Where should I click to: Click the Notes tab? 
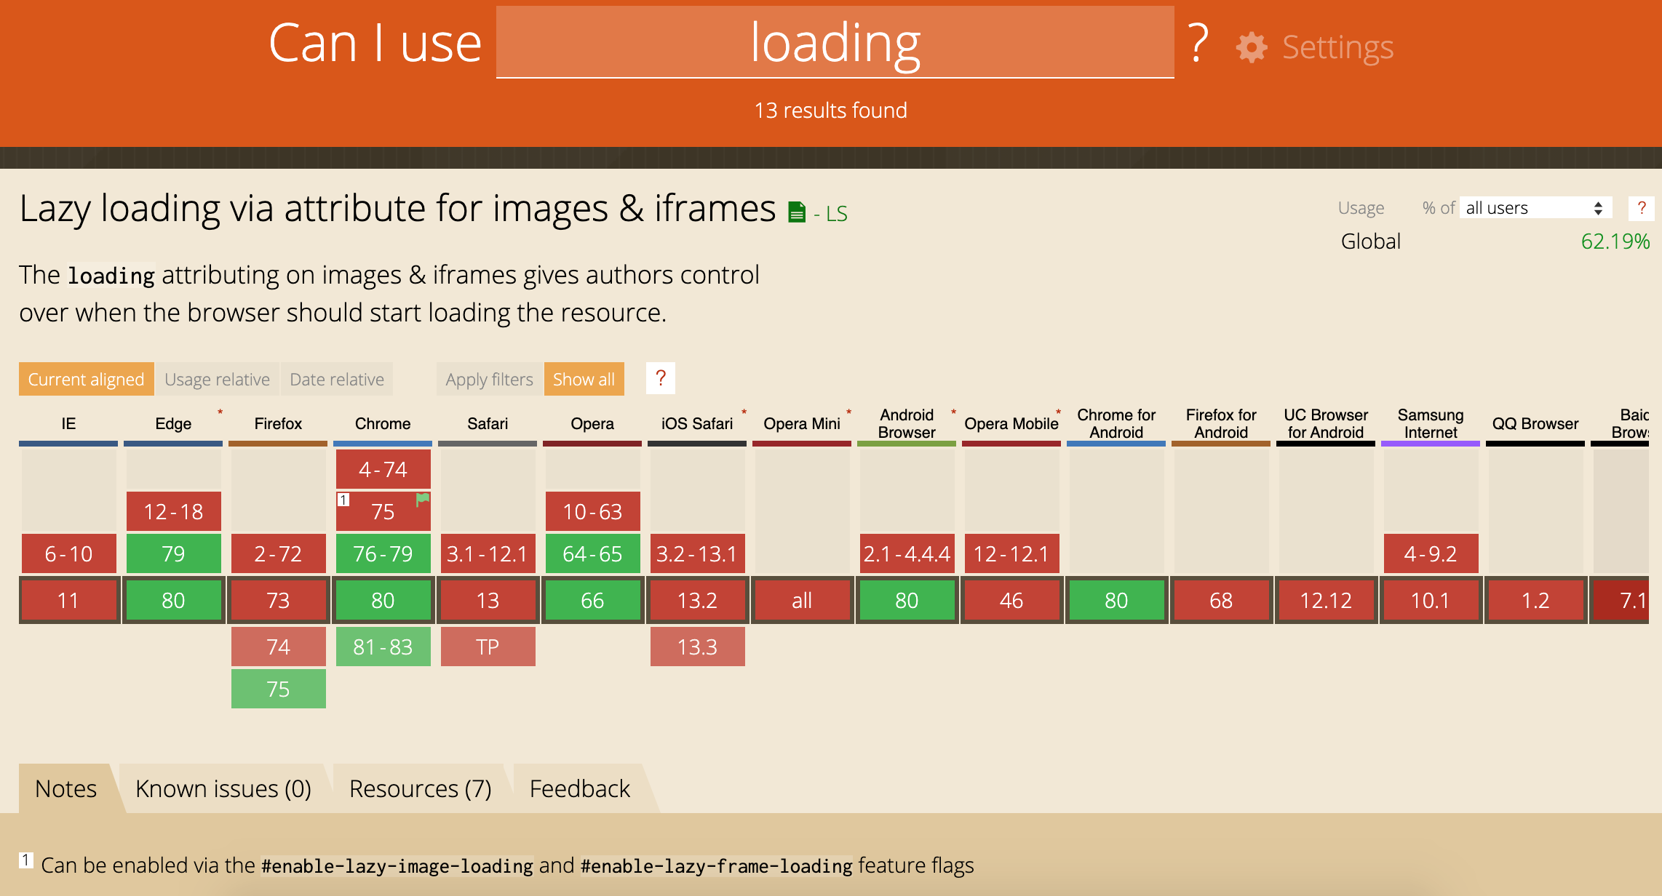(x=66, y=789)
